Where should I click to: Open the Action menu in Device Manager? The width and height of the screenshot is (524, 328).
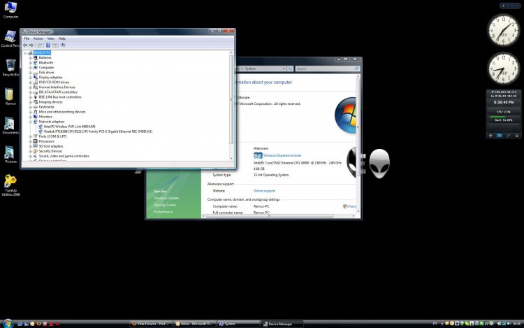click(x=38, y=38)
